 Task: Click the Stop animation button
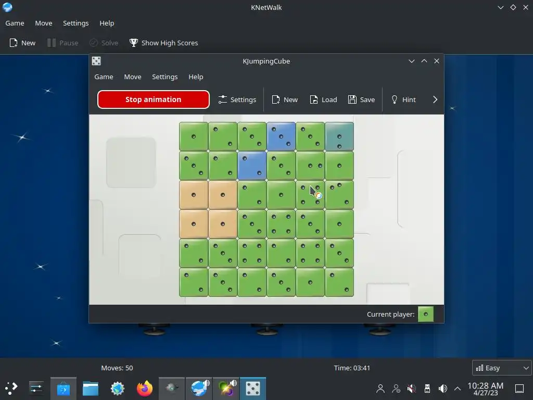(154, 99)
